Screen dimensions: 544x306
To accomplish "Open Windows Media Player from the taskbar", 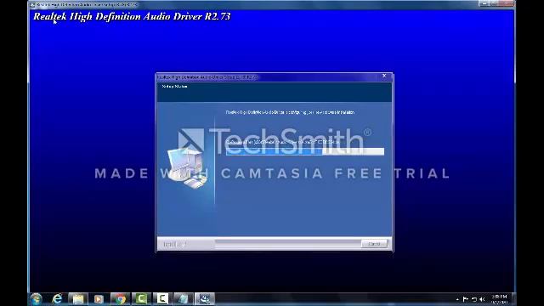I will (99, 298).
